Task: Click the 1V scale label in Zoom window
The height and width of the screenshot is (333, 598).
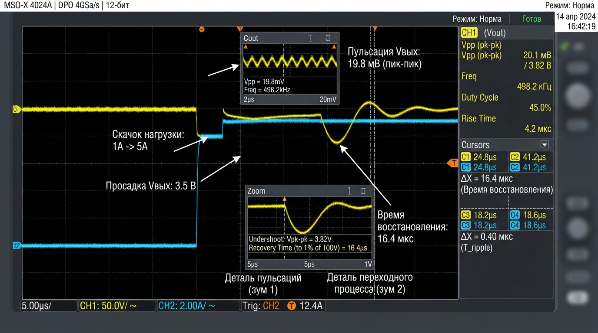Action: (x=368, y=264)
